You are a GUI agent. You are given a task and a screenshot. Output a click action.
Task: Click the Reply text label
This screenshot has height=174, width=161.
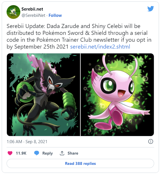point(47,153)
